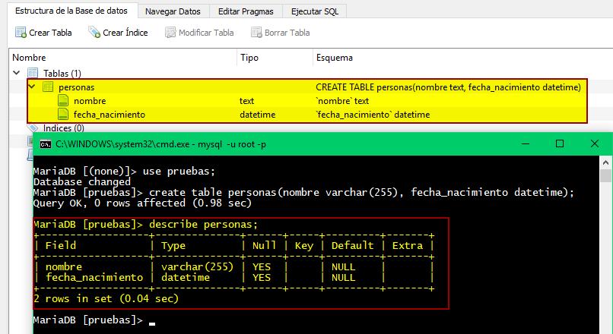The width and height of the screenshot is (613, 334).
Task: Click the CREATE TABLE personas schema text
Action: (x=448, y=87)
